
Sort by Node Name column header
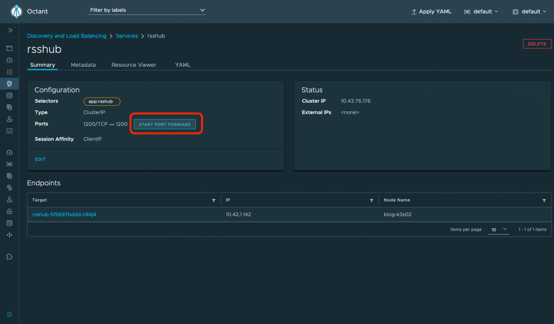tap(397, 200)
